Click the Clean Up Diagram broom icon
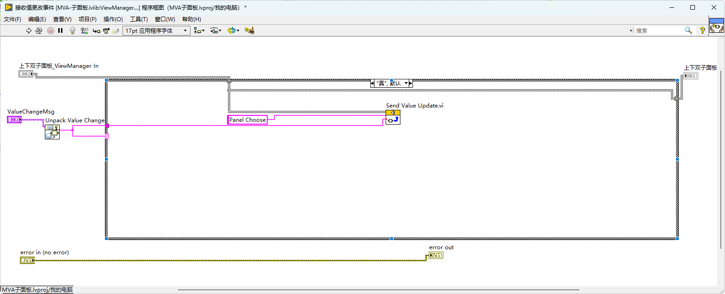This screenshot has width=725, height=294. coord(250,30)
